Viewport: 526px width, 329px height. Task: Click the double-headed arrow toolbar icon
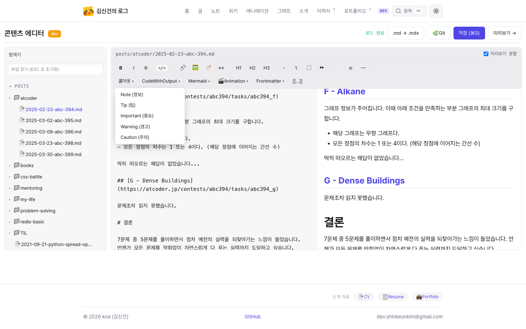221,68
